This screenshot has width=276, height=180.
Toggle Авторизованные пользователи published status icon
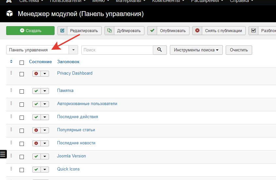pos(37,104)
